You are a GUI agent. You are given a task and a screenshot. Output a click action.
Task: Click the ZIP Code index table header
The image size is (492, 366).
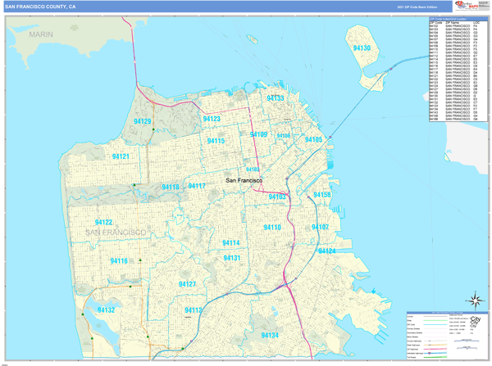click(x=458, y=20)
